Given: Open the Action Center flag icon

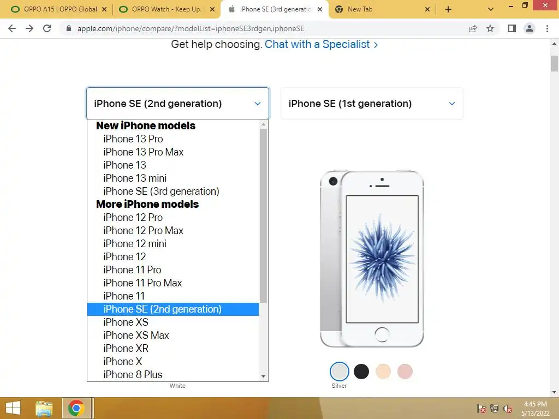Looking at the screenshot, I should click(x=481, y=409).
